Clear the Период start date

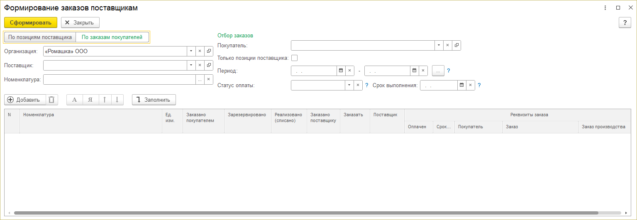349,71
